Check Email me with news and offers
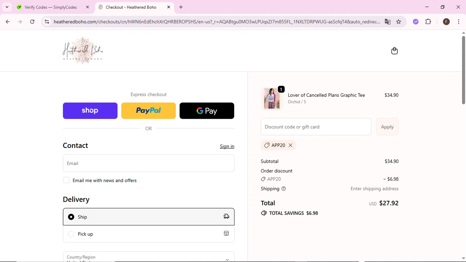 tap(66, 180)
